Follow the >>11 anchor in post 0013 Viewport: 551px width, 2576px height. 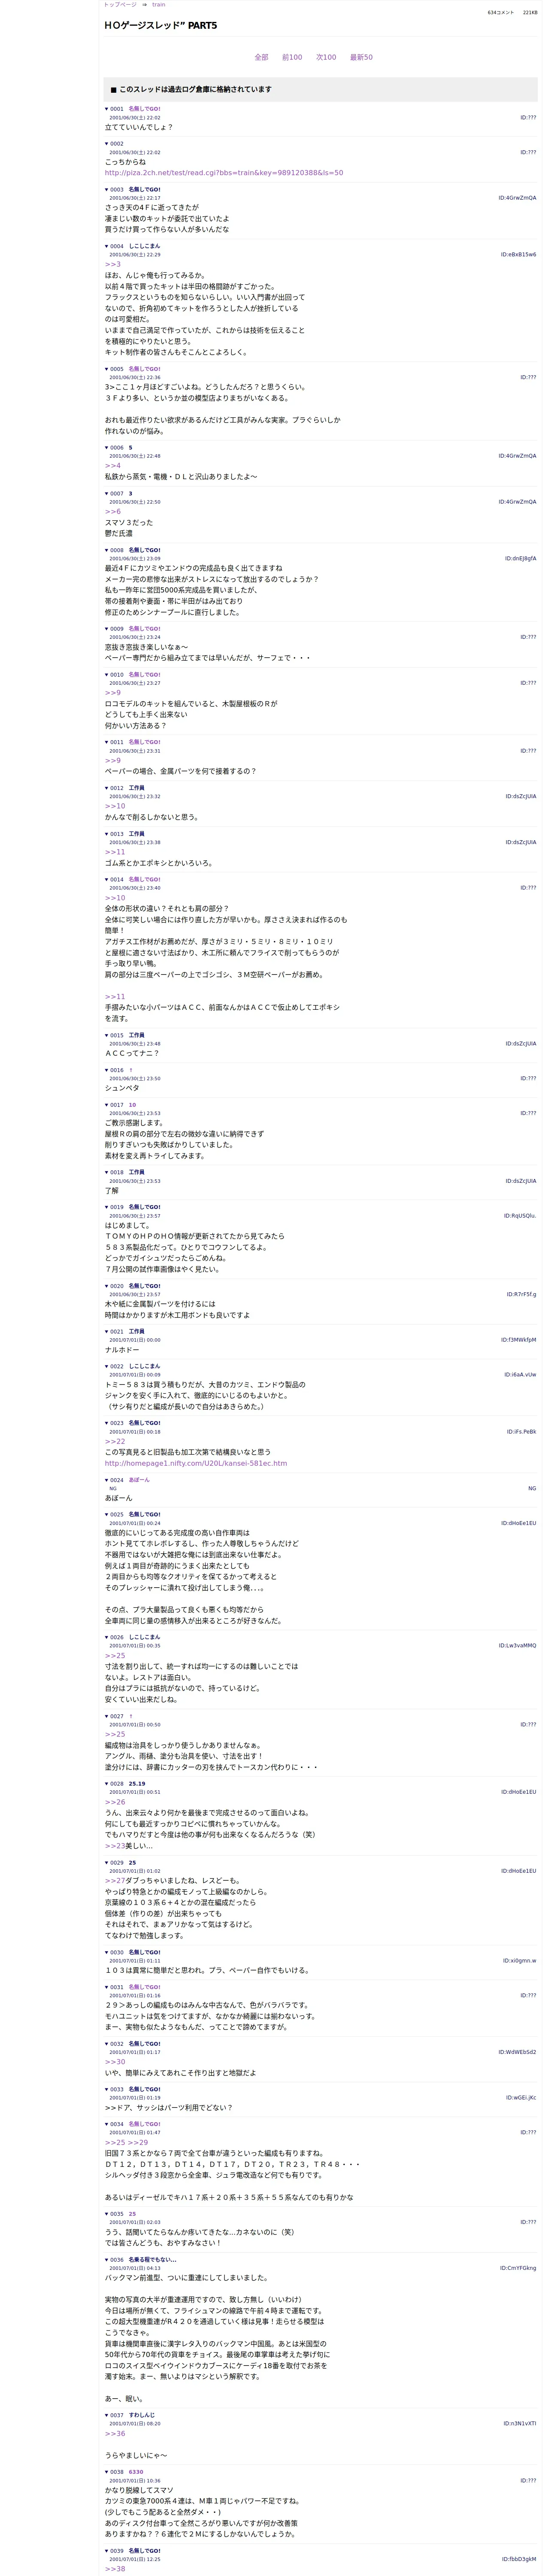(x=115, y=852)
